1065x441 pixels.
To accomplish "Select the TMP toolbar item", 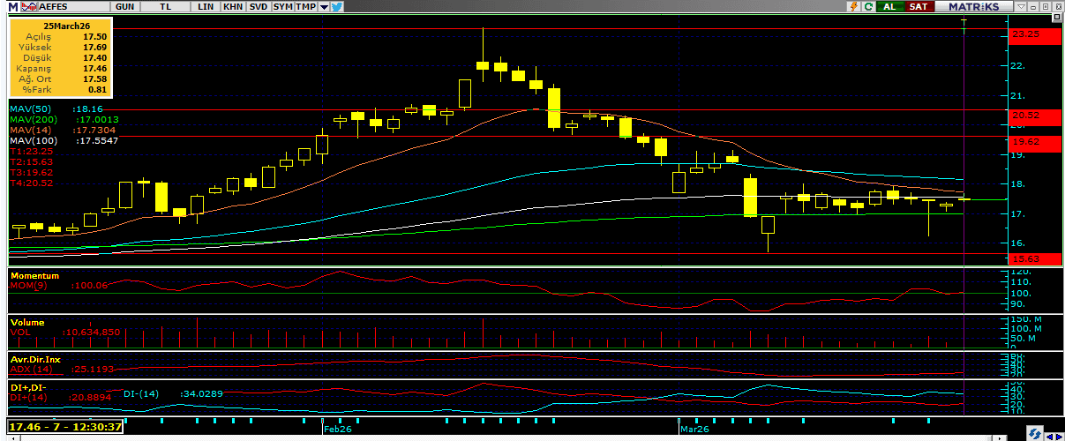I will (x=305, y=6).
